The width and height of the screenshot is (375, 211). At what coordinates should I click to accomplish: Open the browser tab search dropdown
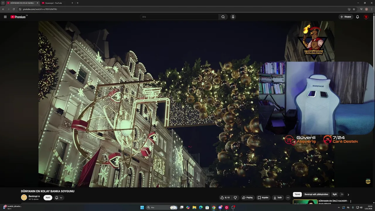coord(3,3)
